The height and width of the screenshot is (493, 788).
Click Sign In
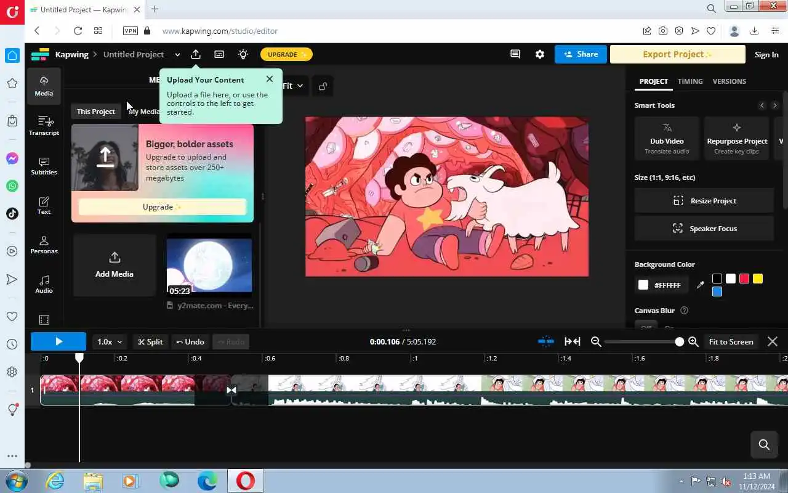(x=766, y=54)
